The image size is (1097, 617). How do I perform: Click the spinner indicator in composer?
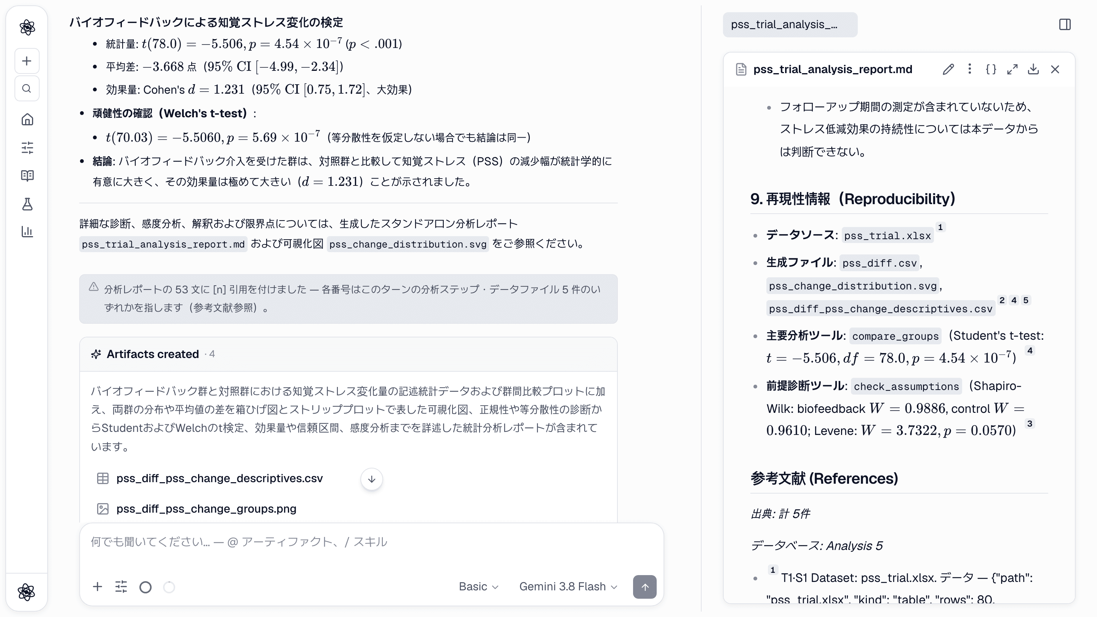[x=169, y=587]
